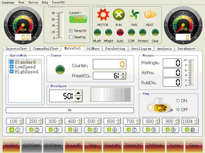Viewport: 205px width, 153px height.
Task: Click the PowerOff menu
Action: click(x=58, y=2)
